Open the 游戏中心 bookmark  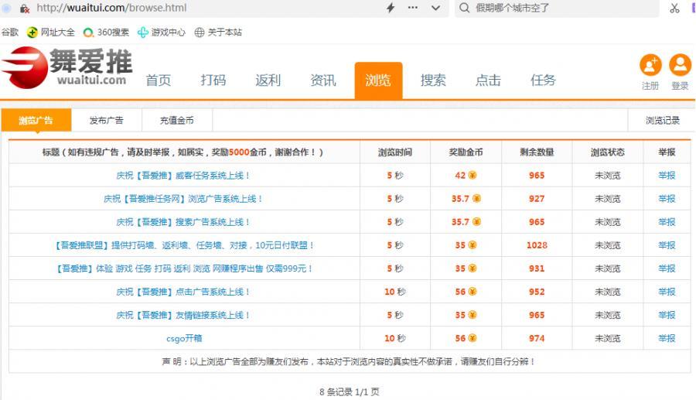tap(162, 32)
